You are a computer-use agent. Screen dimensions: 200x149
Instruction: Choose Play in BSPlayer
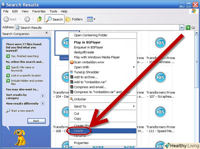coord(103,42)
